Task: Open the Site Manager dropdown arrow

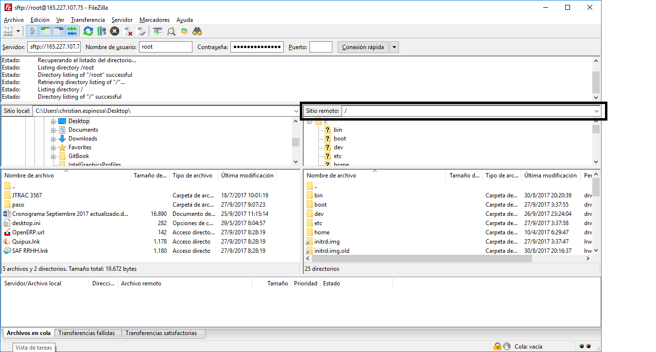Action: [18, 31]
